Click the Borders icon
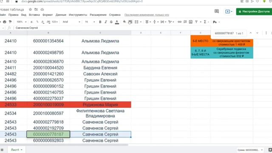Image resolution: width=272 pixels, height=153 pixels. (130, 22)
